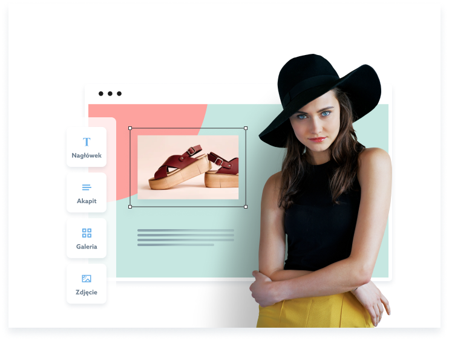Select the Nagłówek label
This screenshot has height=341, width=449.
pyautogui.click(x=87, y=155)
